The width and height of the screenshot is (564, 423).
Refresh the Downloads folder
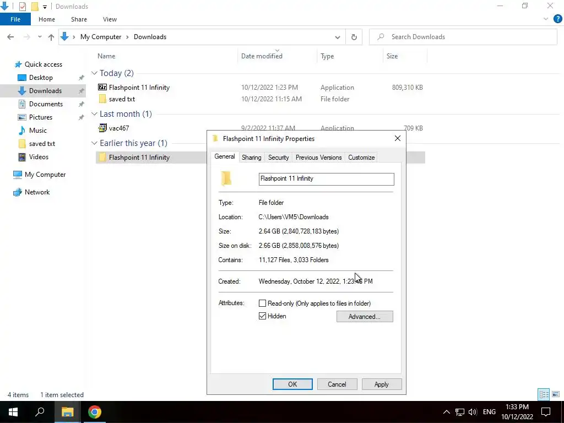(354, 37)
